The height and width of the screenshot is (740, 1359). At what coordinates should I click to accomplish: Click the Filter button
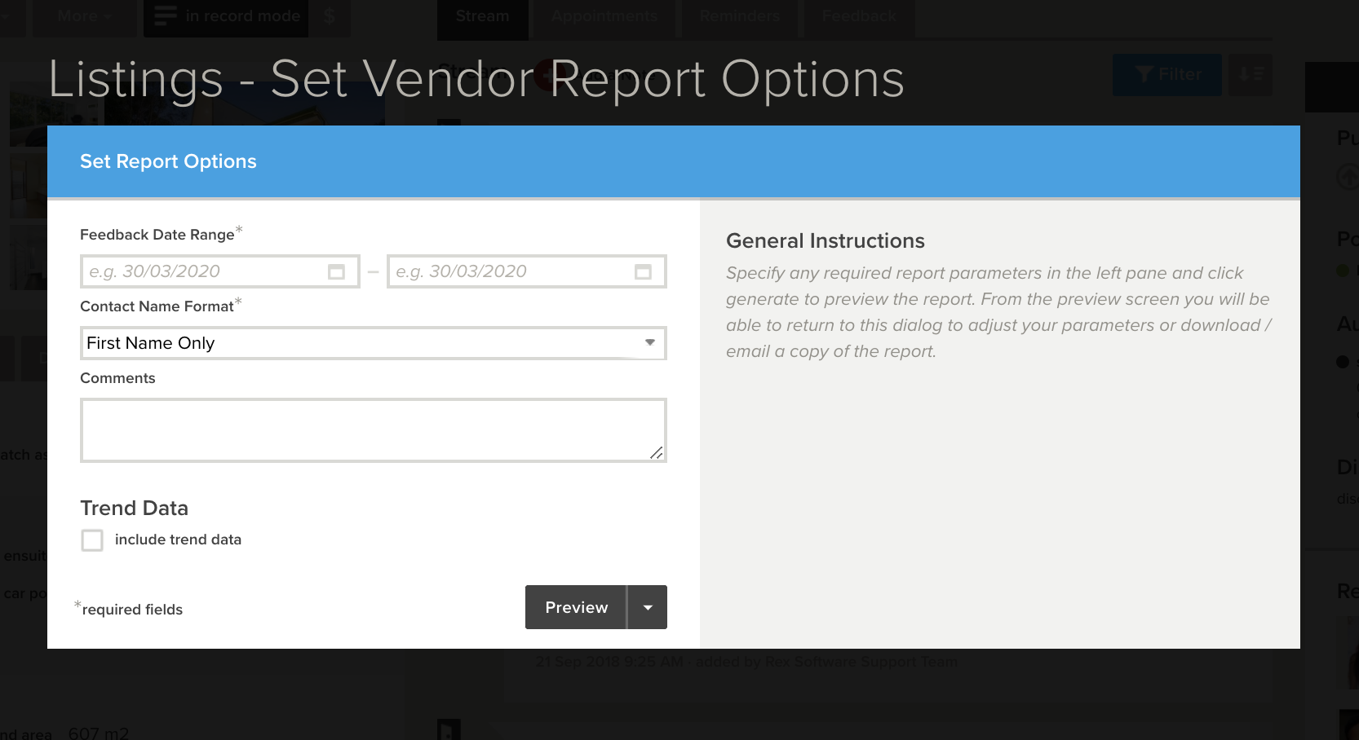pos(1167,74)
